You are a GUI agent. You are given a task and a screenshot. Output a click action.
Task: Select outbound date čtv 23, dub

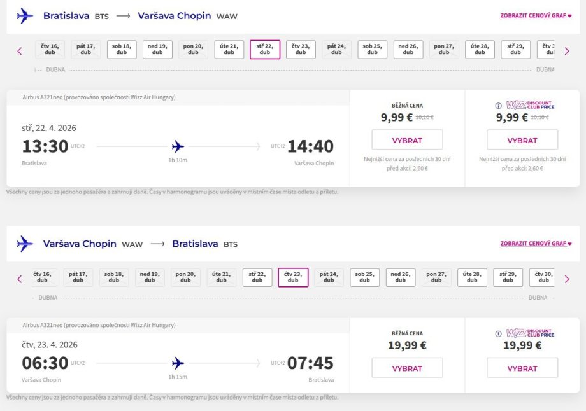301,50
